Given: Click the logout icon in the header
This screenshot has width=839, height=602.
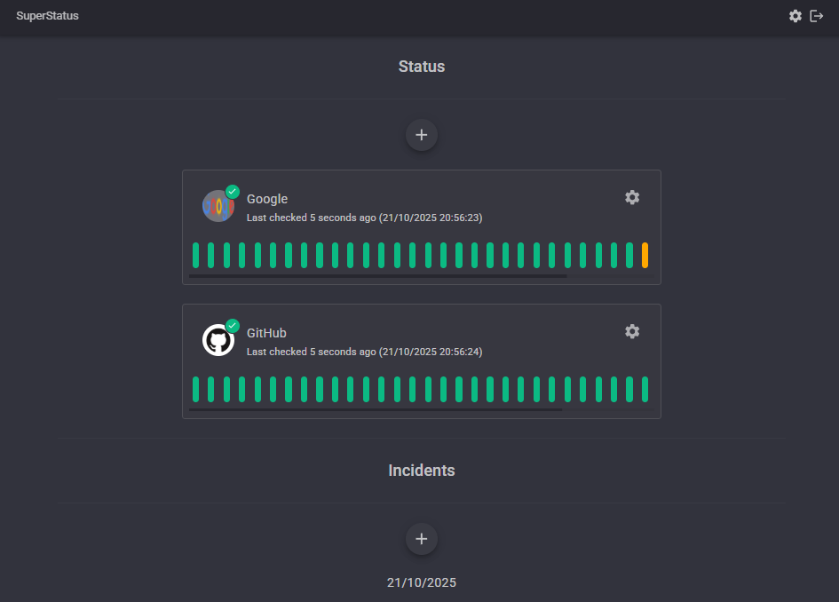Looking at the screenshot, I should (x=816, y=15).
